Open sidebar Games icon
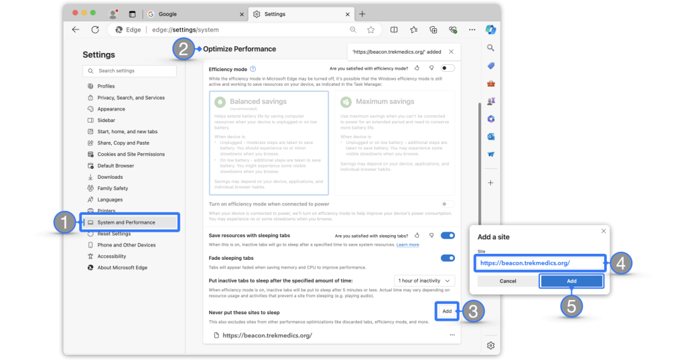 (x=491, y=101)
